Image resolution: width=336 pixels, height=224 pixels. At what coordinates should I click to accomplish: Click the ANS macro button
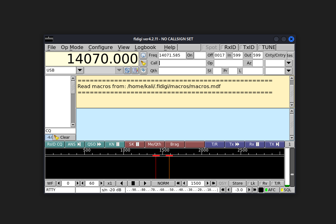(x=74, y=144)
